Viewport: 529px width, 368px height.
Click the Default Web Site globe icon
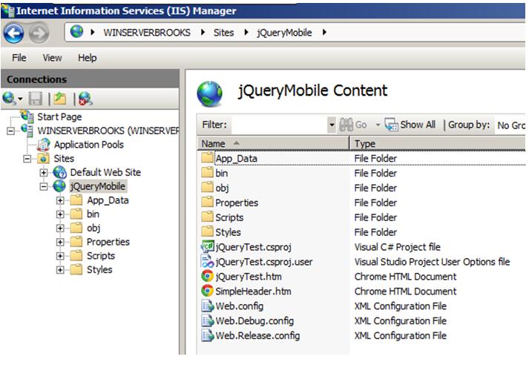[59, 172]
